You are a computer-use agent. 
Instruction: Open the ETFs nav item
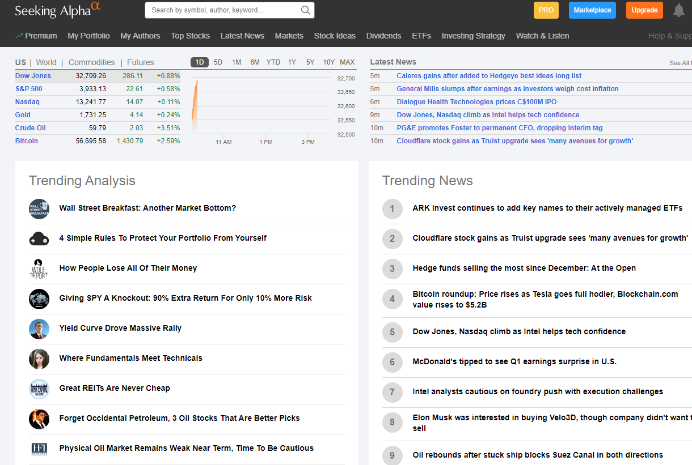click(421, 36)
